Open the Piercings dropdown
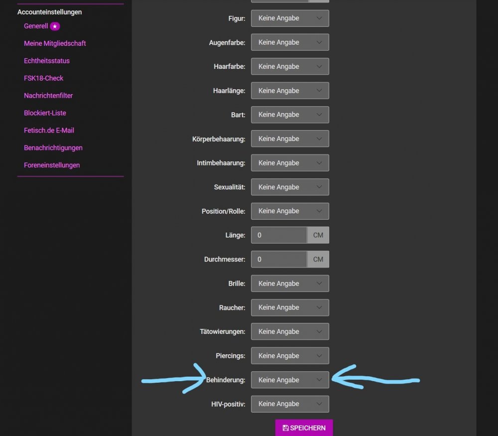The width and height of the screenshot is (498, 436). pos(290,355)
